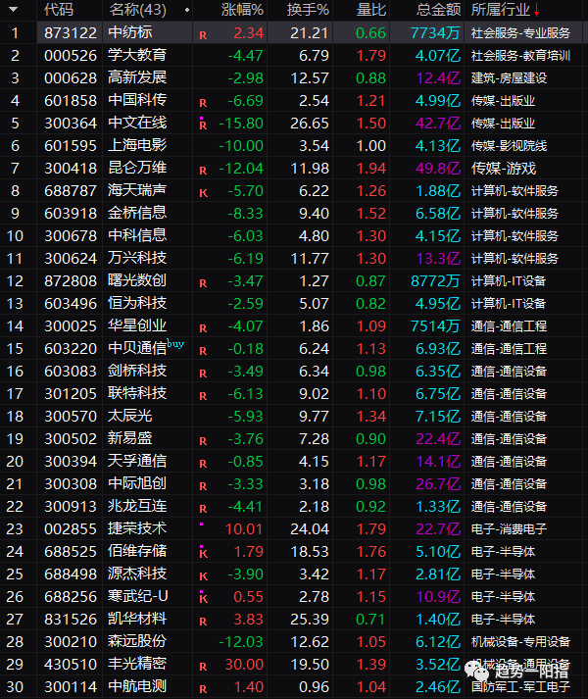This screenshot has width=588, height=699.
Task: Click the R marker on 新易盛 row
Action: coord(203,441)
